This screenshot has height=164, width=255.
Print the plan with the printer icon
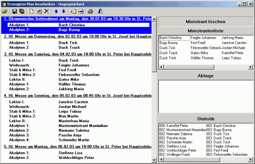click(90, 11)
